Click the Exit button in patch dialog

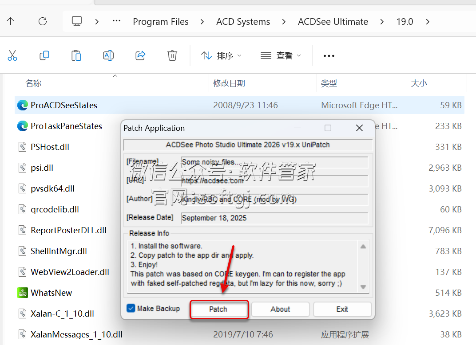(x=342, y=309)
